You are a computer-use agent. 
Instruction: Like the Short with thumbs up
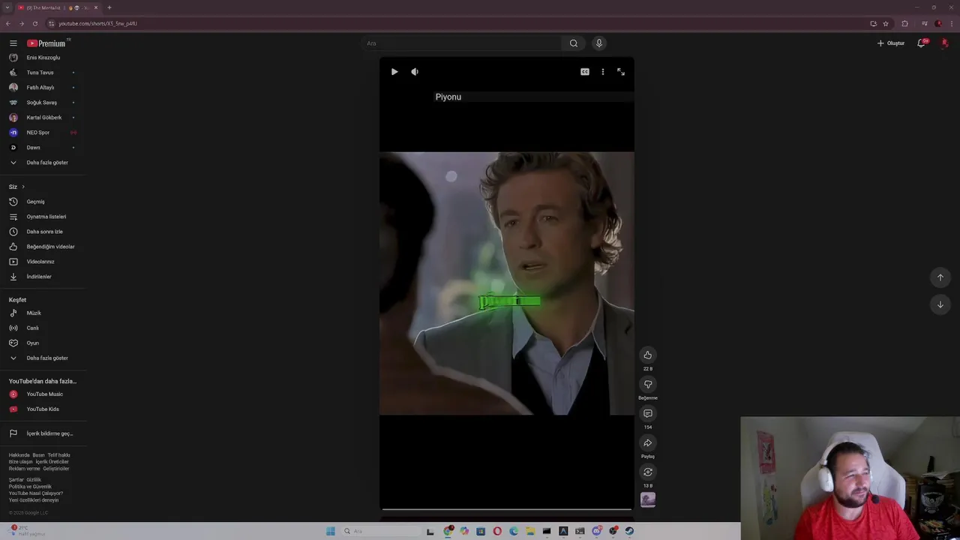[x=648, y=355]
